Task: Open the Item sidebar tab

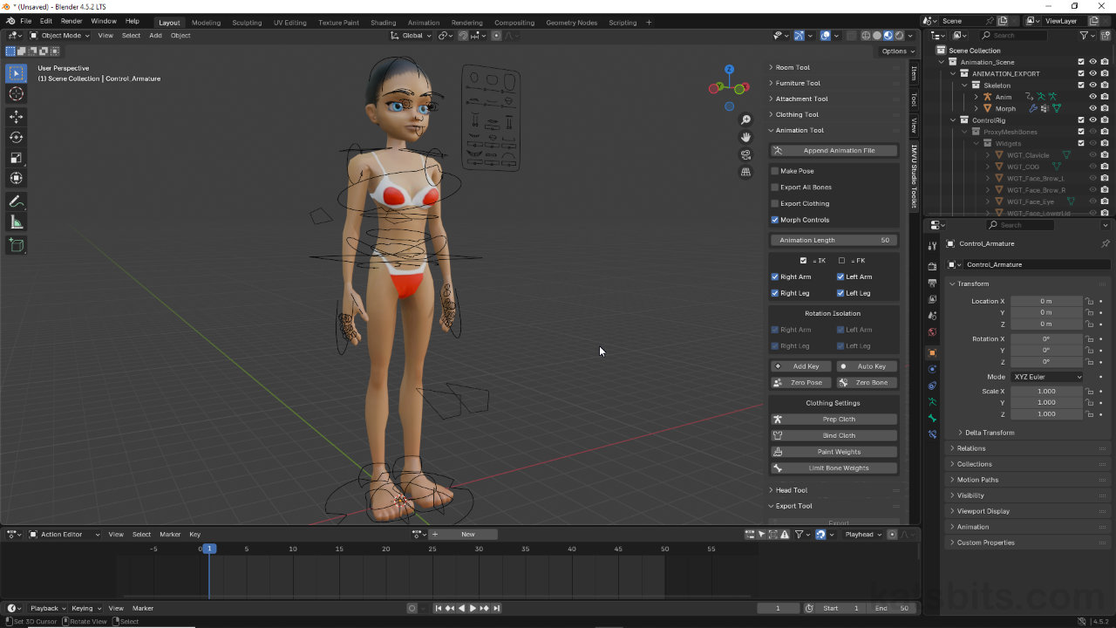Action: pos(914,73)
